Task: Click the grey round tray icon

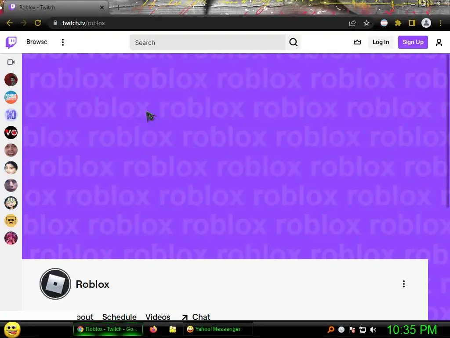Action: [x=341, y=330]
